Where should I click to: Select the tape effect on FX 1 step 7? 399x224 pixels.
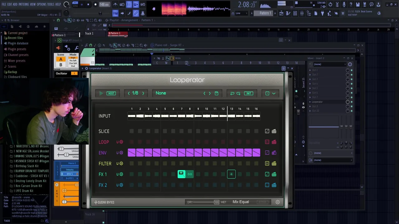pos(181,174)
